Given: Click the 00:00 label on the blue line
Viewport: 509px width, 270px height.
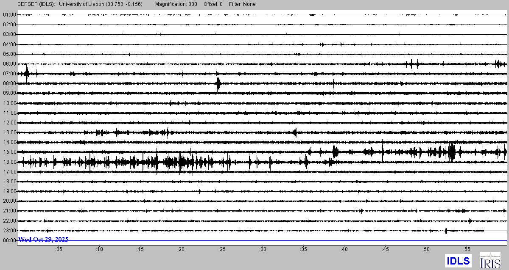Looking at the screenshot, I should pyautogui.click(x=9, y=240).
